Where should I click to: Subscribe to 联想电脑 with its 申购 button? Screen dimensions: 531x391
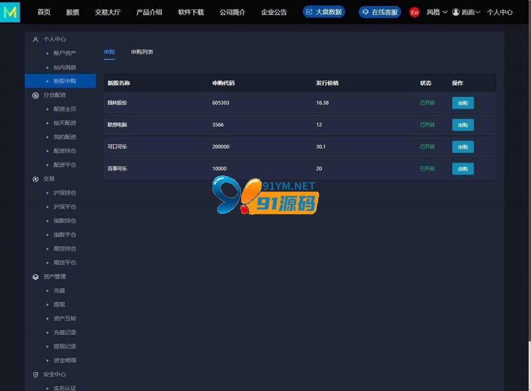pyautogui.click(x=463, y=125)
